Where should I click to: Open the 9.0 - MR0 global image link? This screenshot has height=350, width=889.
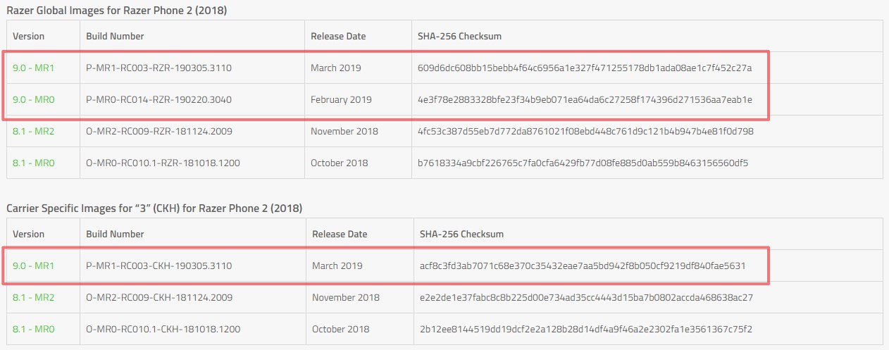pos(33,100)
